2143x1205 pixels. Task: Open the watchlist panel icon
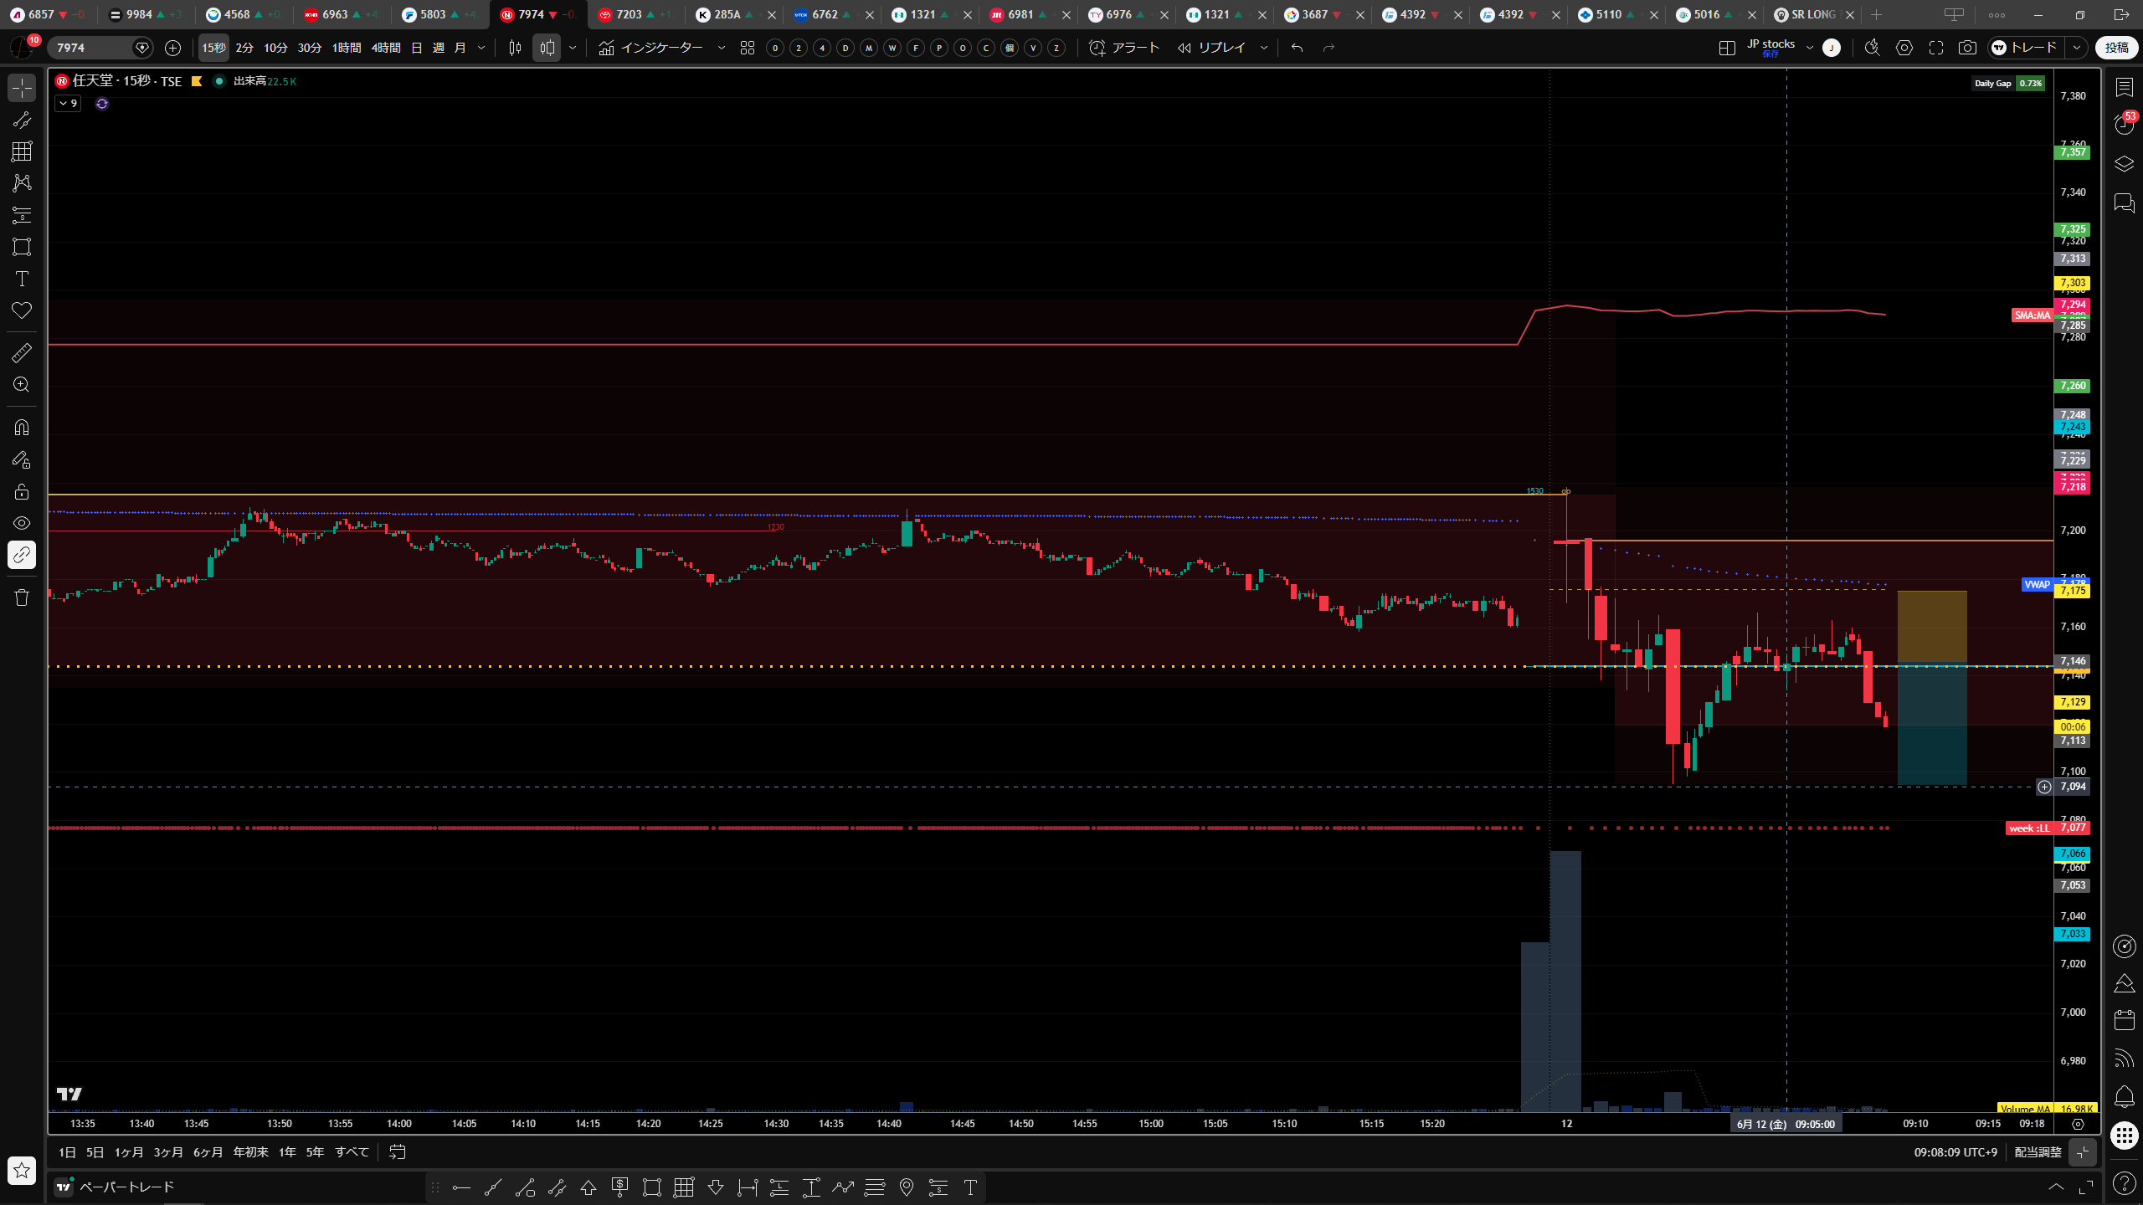[x=2125, y=87]
